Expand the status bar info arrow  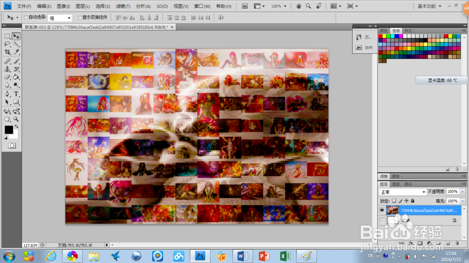point(107,245)
